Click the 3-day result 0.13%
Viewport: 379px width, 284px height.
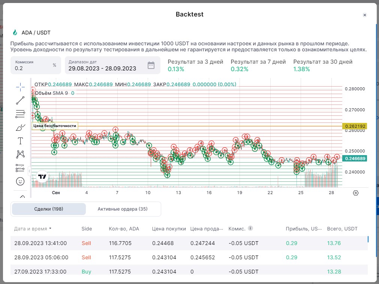click(176, 69)
